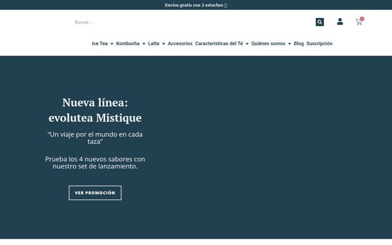Open the user account icon
The height and width of the screenshot is (245, 392).
pos(340,21)
